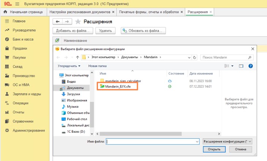Navigate back in Расширения form
This screenshot has height=161, width=267.
58,22
